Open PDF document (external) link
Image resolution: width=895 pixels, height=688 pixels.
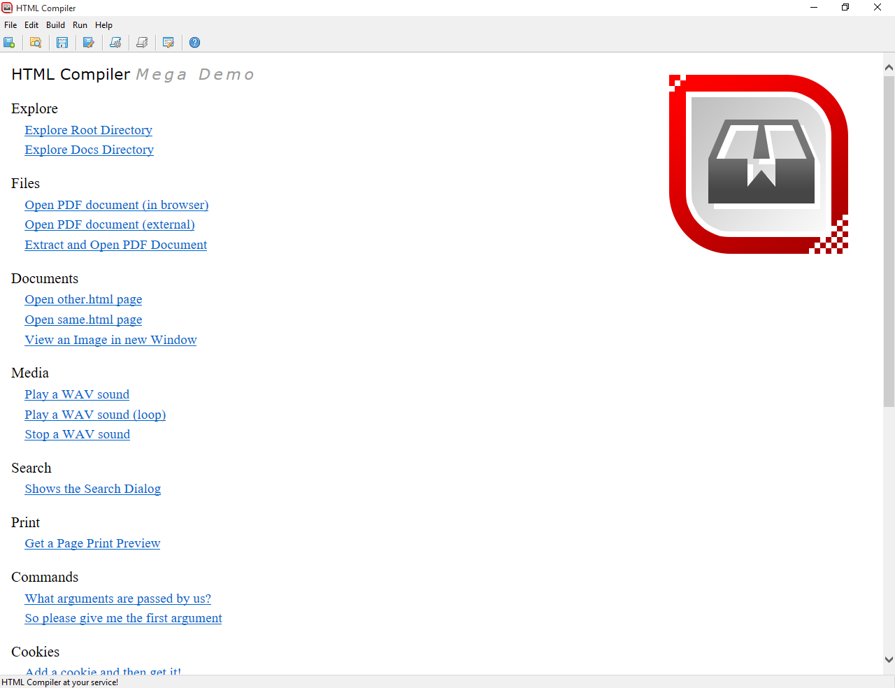[110, 224]
